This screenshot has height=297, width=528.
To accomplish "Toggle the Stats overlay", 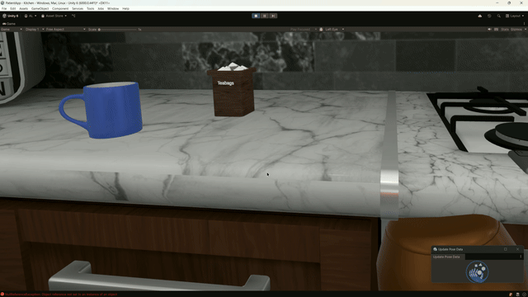I will click(504, 30).
